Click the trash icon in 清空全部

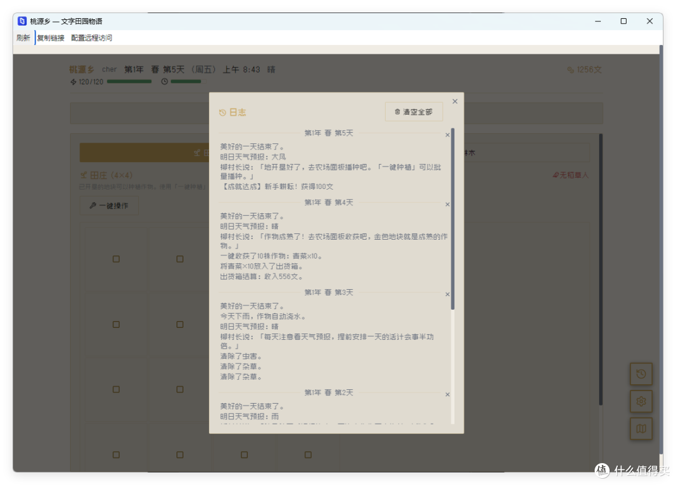397,111
